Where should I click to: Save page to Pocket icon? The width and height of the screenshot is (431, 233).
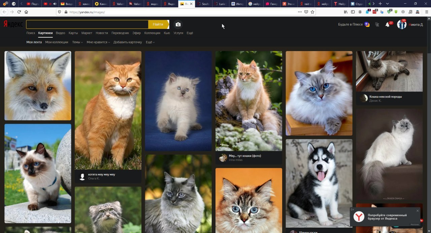306,12
